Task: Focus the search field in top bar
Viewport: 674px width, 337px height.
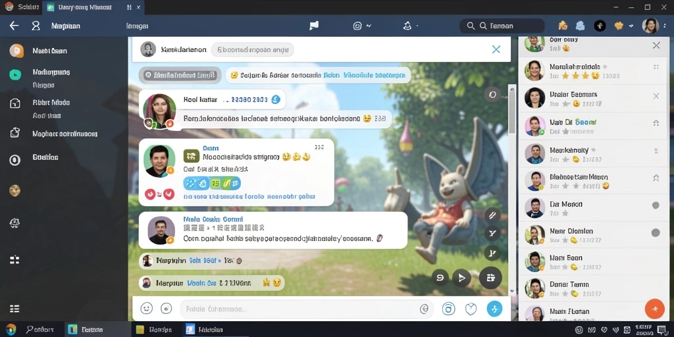Action: point(502,26)
